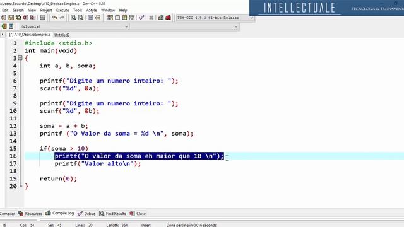Click the Close All files toolbar icon
404x227 pixels.
[33, 18]
